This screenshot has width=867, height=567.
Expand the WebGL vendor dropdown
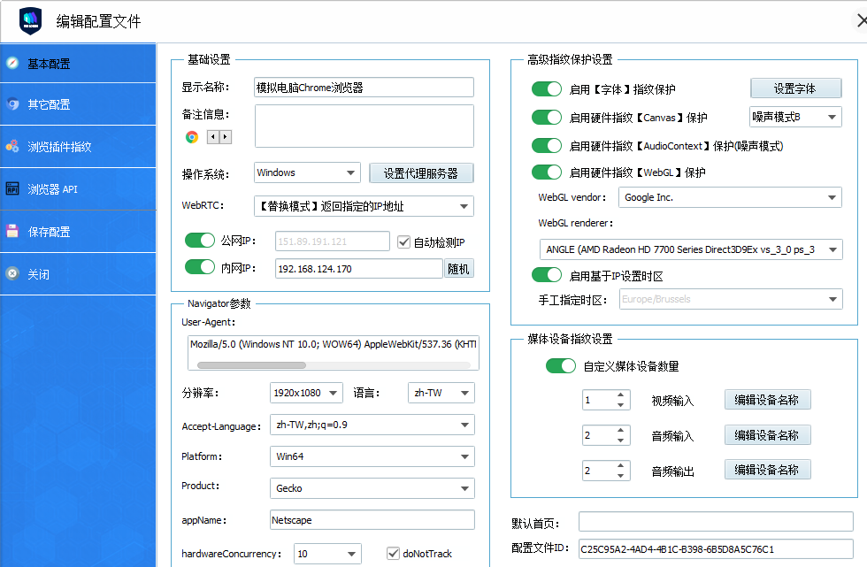tap(834, 197)
